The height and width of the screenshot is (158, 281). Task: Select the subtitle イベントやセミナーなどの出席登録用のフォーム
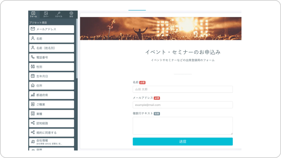click(183, 60)
